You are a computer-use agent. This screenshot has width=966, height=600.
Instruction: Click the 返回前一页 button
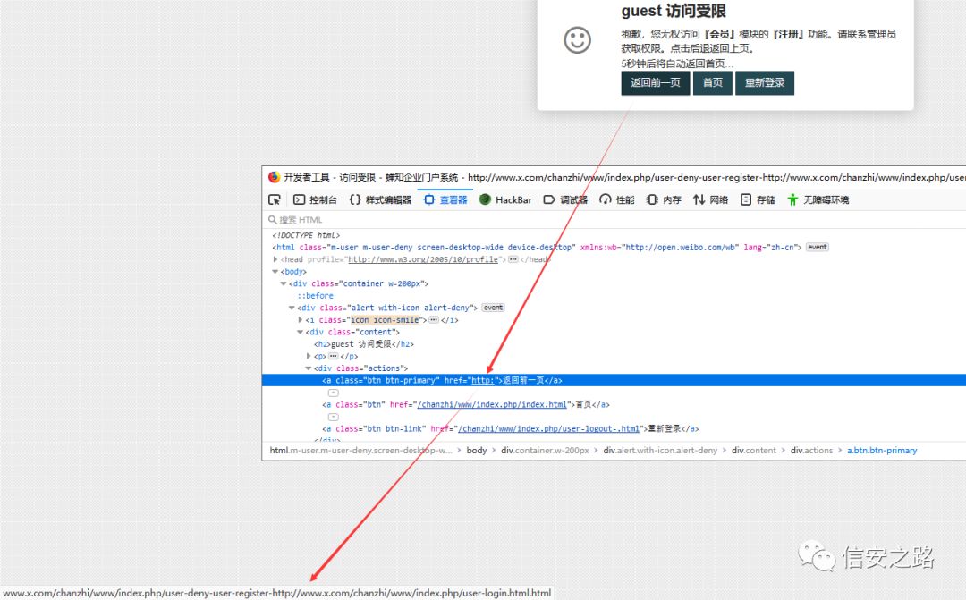655,82
